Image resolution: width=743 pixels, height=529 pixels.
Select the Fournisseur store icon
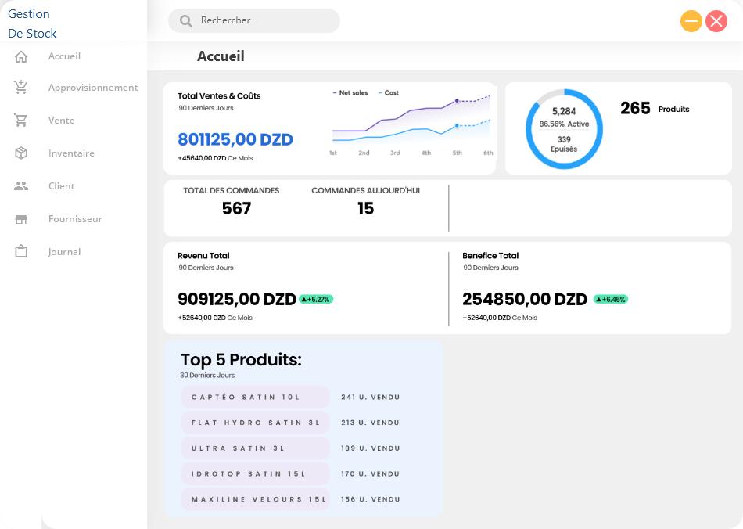[21, 219]
